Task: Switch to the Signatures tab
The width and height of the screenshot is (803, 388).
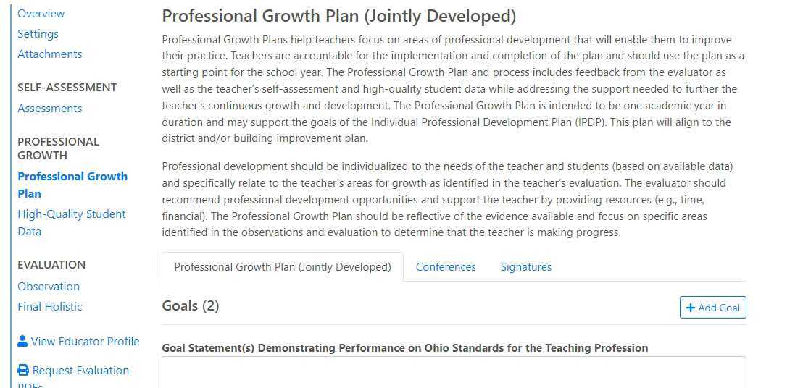Action: pos(525,267)
